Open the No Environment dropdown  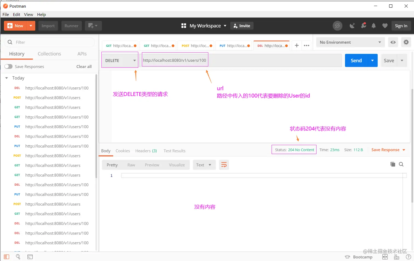point(350,42)
